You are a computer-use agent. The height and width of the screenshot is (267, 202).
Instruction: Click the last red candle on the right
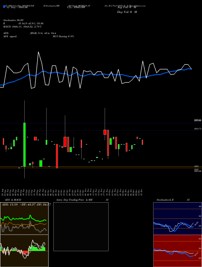point(143,142)
